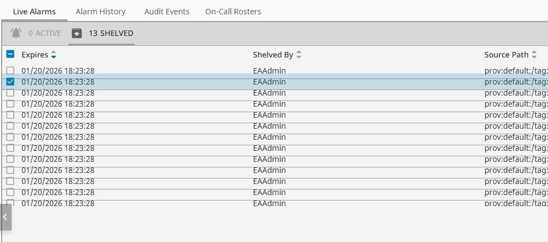This screenshot has width=548, height=242.
Task: Select the Live Alarms tab
Action: click(34, 11)
